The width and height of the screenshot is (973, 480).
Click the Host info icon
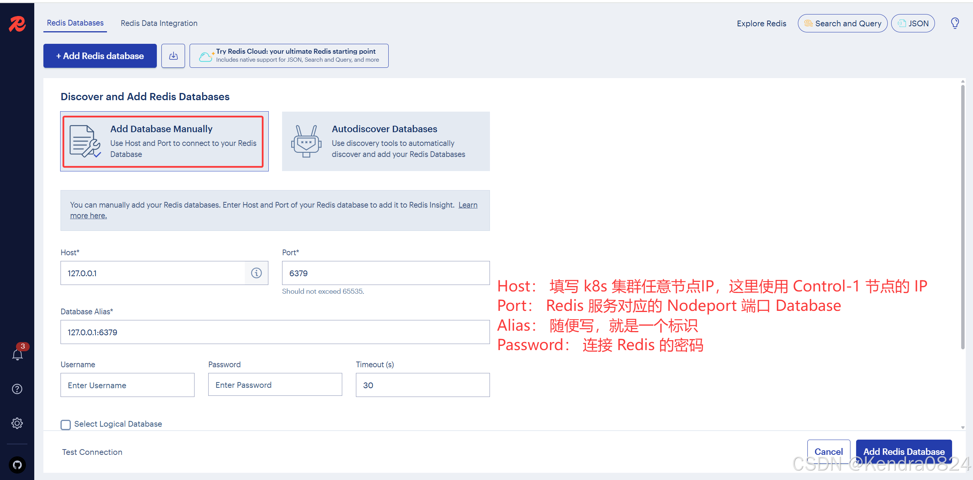click(257, 273)
